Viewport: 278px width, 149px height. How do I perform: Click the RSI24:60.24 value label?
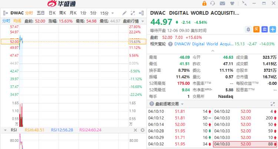(x=90, y=130)
